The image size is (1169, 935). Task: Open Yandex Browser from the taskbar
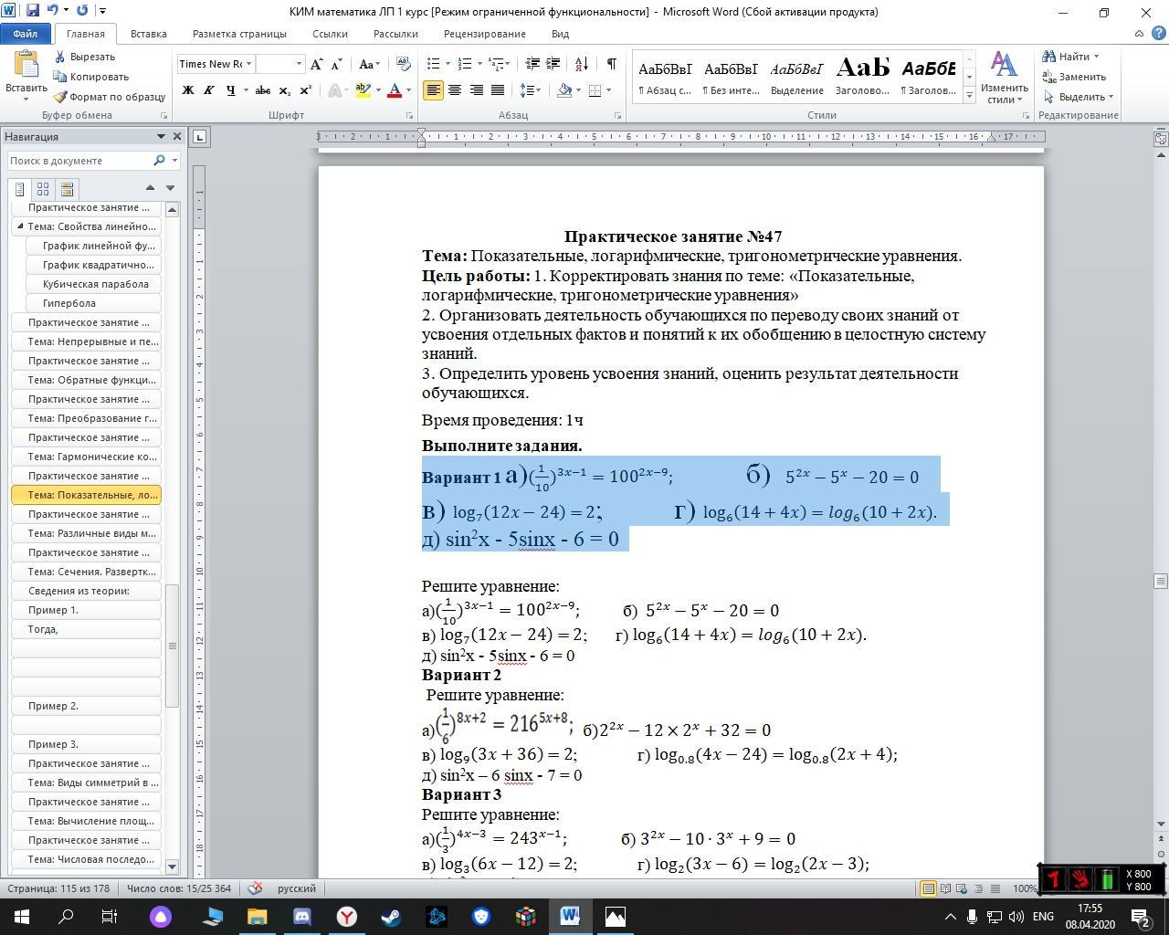click(x=347, y=916)
